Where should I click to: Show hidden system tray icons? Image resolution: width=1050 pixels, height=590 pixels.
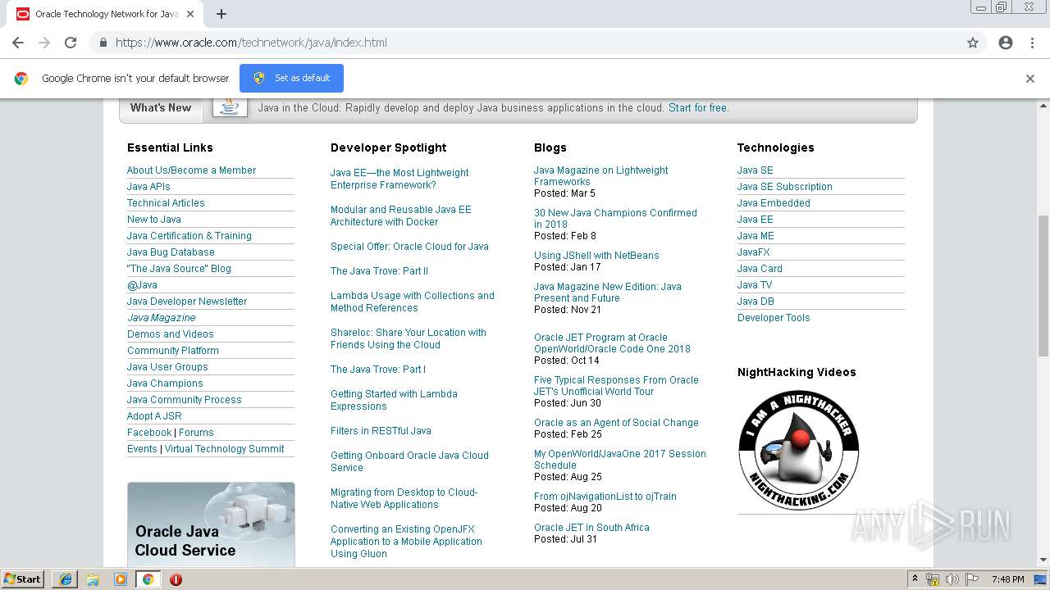pyautogui.click(x=915, y=579)
